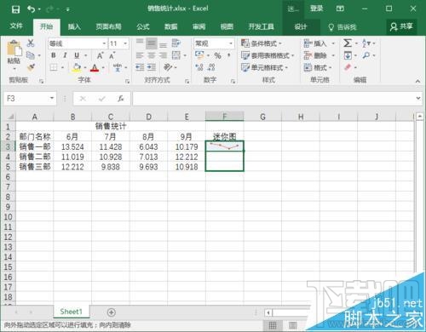Apply the red font color A

pos(95,68)
